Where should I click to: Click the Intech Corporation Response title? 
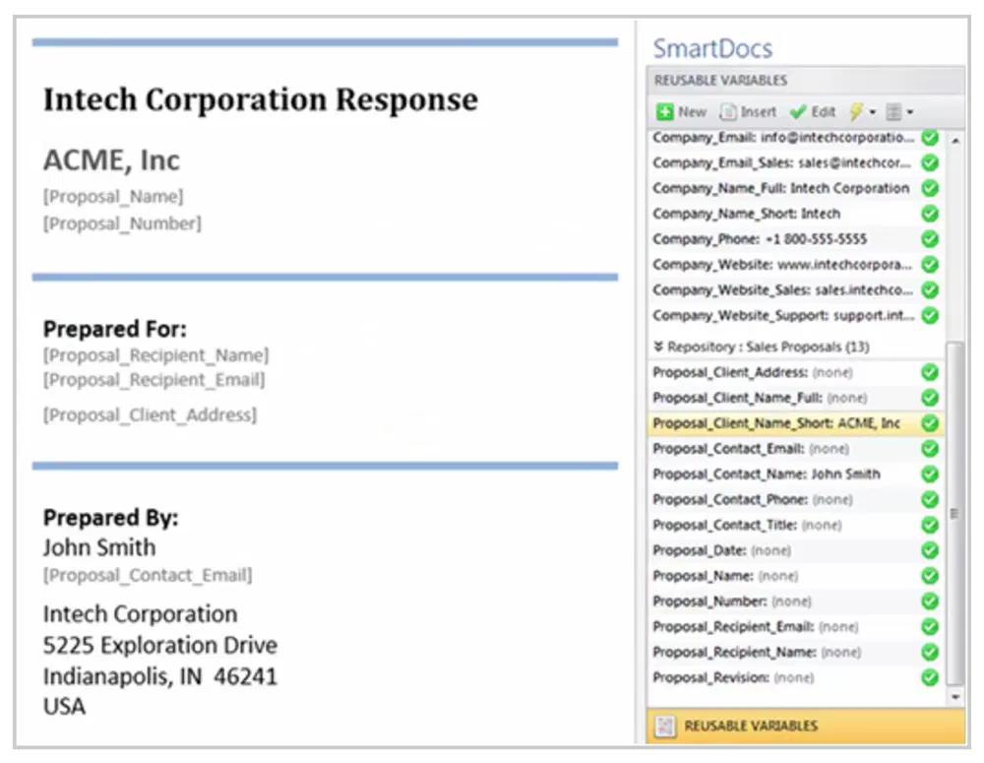tap(261, 99)
